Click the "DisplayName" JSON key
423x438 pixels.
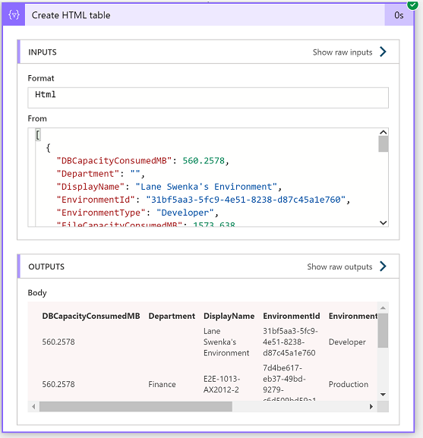(90, 187)
